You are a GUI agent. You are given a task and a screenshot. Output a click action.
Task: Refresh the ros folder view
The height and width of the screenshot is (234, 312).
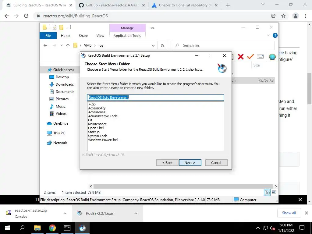pyautogui.click(x=162, y=46)
